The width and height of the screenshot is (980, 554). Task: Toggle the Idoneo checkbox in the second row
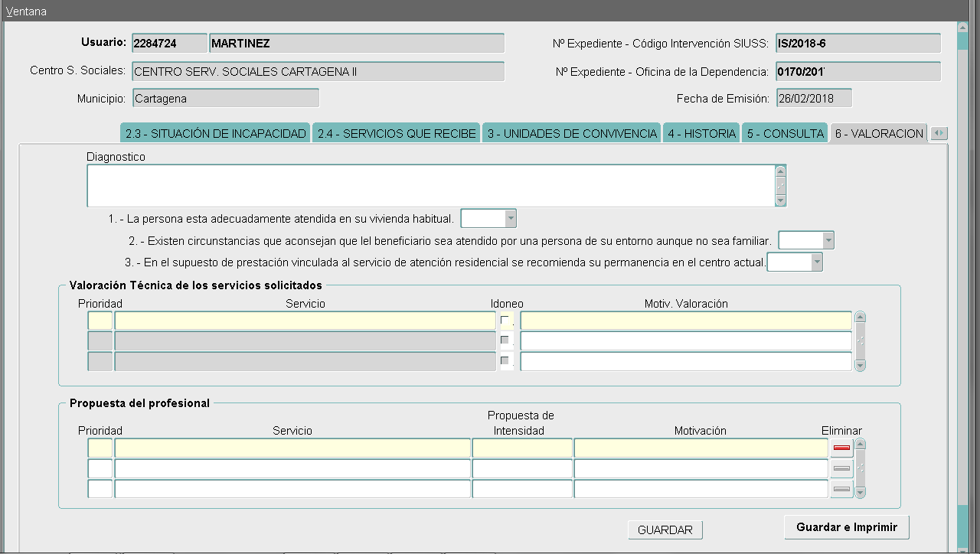point(505,340)
